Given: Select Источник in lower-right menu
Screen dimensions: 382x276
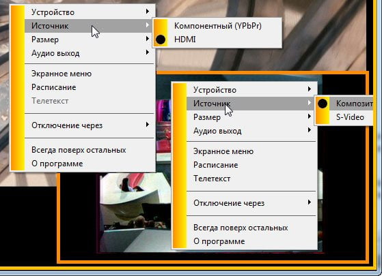Looking at the screenshot, I should tap(251, 104).
